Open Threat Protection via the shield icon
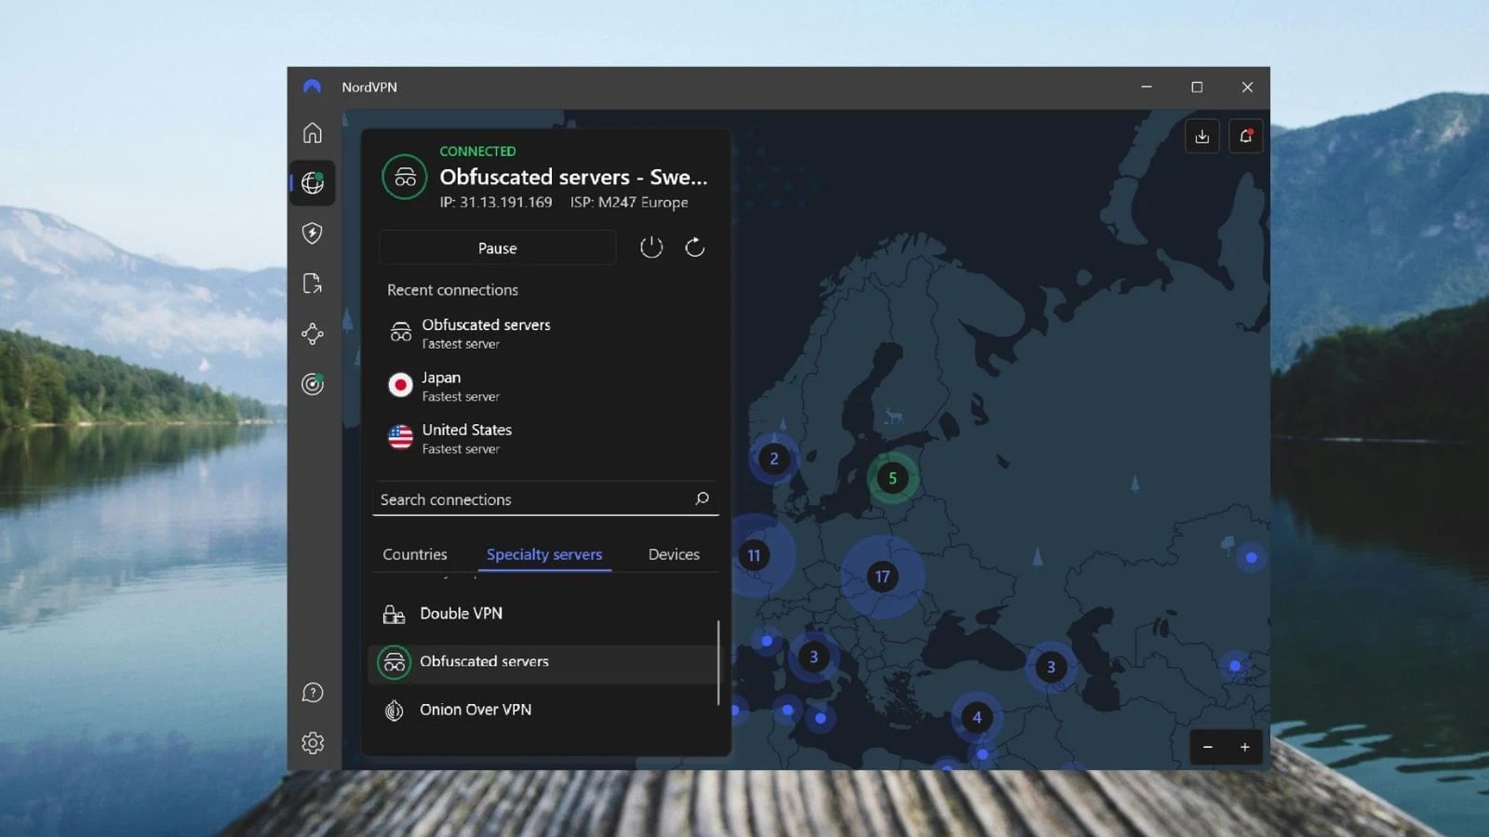This screenshot has height=837, width=1489. (x=312, y=234)
